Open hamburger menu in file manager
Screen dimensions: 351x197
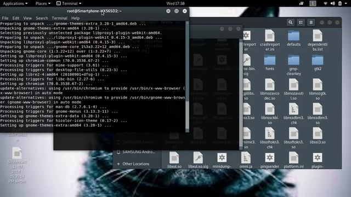click(311, 22)
